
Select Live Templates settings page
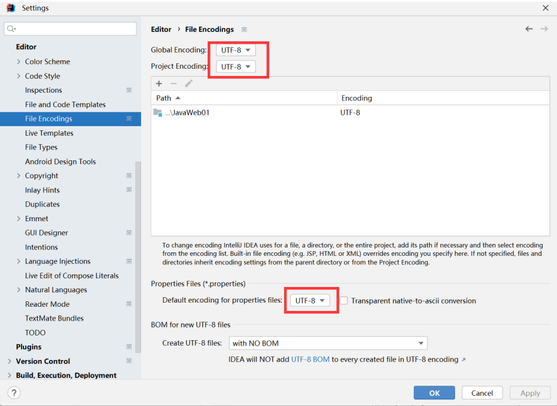point(49,133)
